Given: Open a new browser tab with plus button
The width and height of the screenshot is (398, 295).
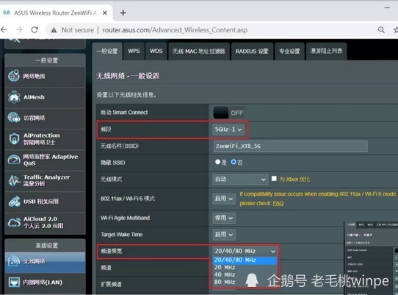Looking at the screenshot, I should [123, 13].
